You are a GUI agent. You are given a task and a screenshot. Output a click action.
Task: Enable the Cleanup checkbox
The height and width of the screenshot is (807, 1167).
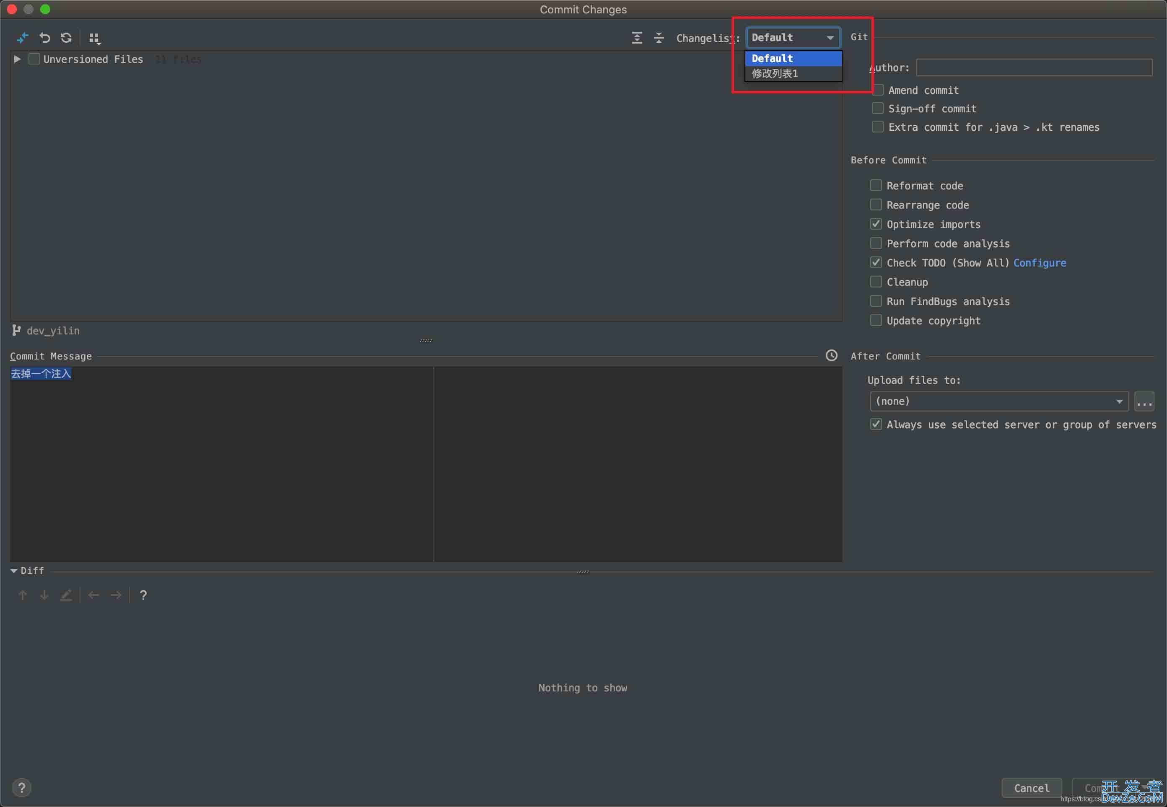[x=876, y=282]
